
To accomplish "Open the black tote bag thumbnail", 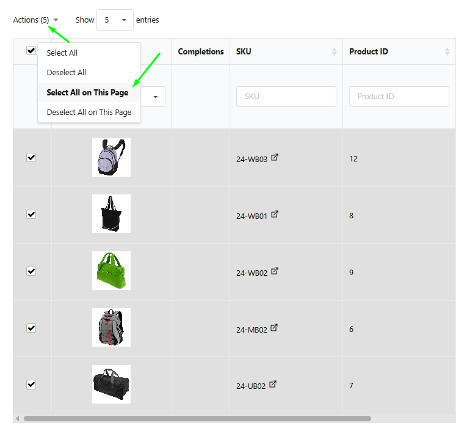I will tap(111, 213).
